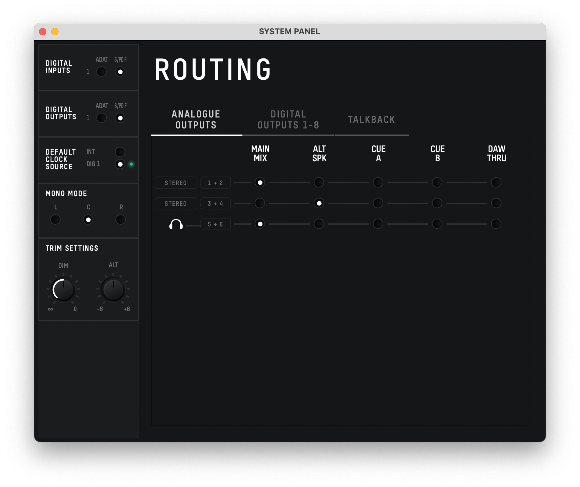Image resolution: width=580 pixels, height=487 pixels.
Task: Select S/PDIF for Digital Inputs 1
Action: tap(120, 72)
